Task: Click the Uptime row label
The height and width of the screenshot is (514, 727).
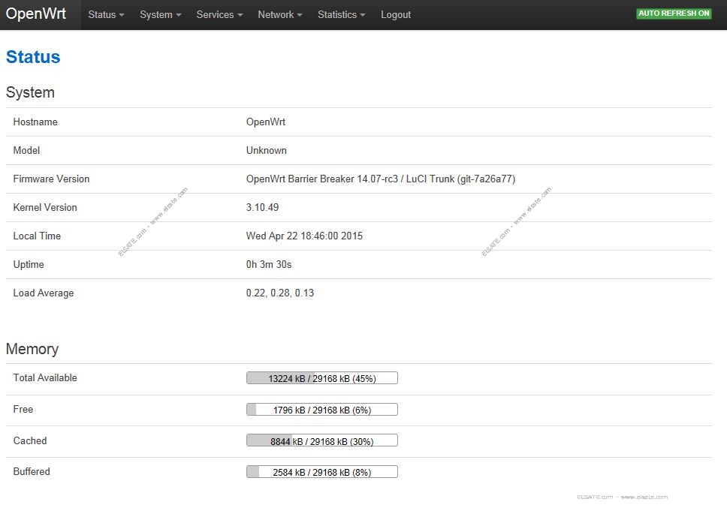Action: (29, 264)
